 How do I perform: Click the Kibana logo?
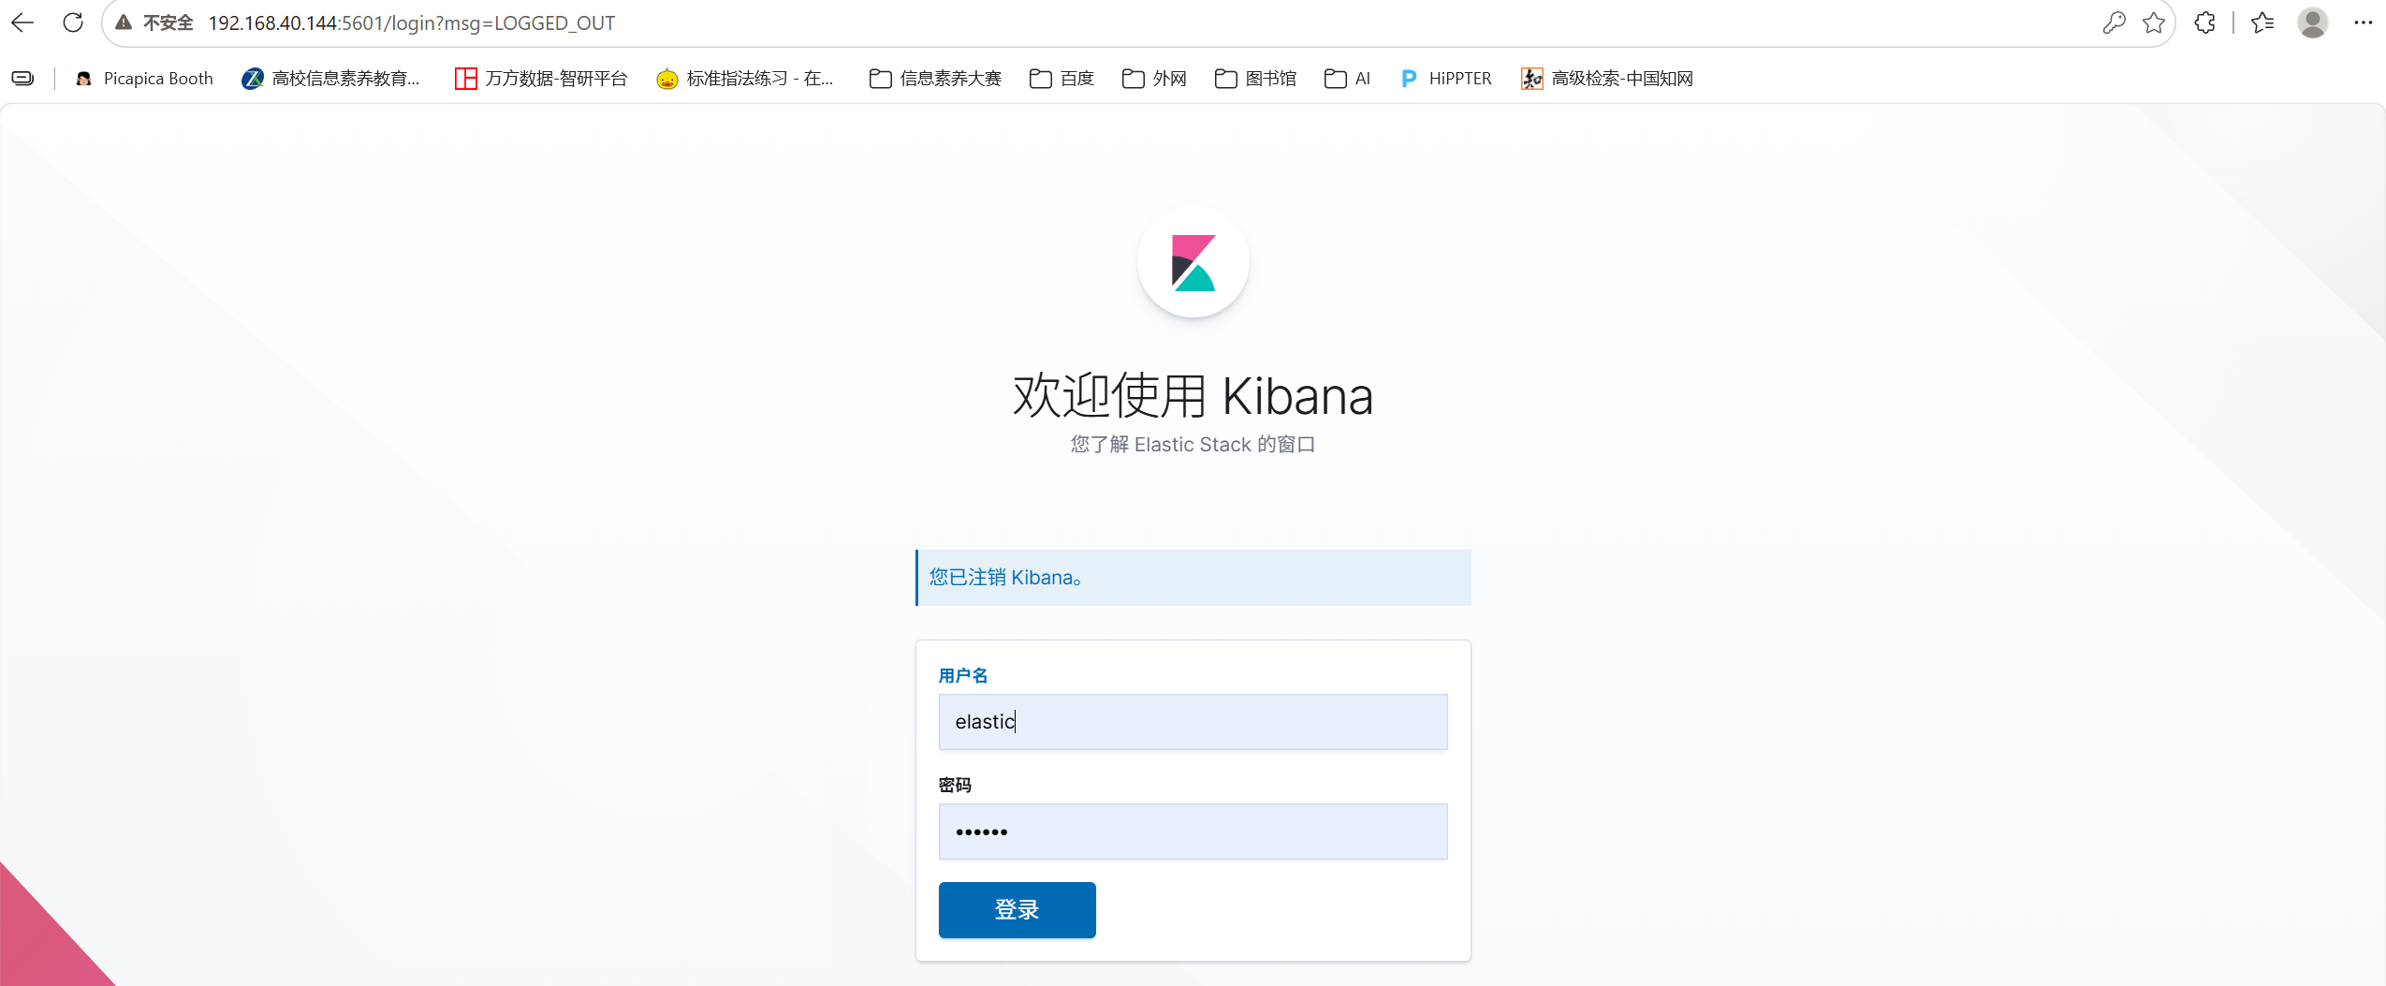tap(1193, 262)
